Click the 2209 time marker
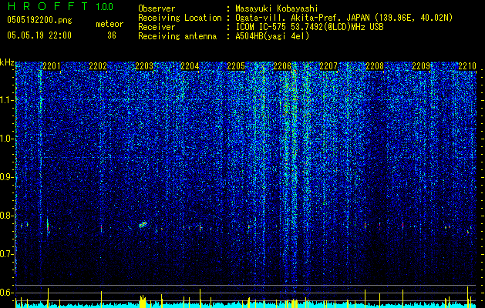 [421, 66]
